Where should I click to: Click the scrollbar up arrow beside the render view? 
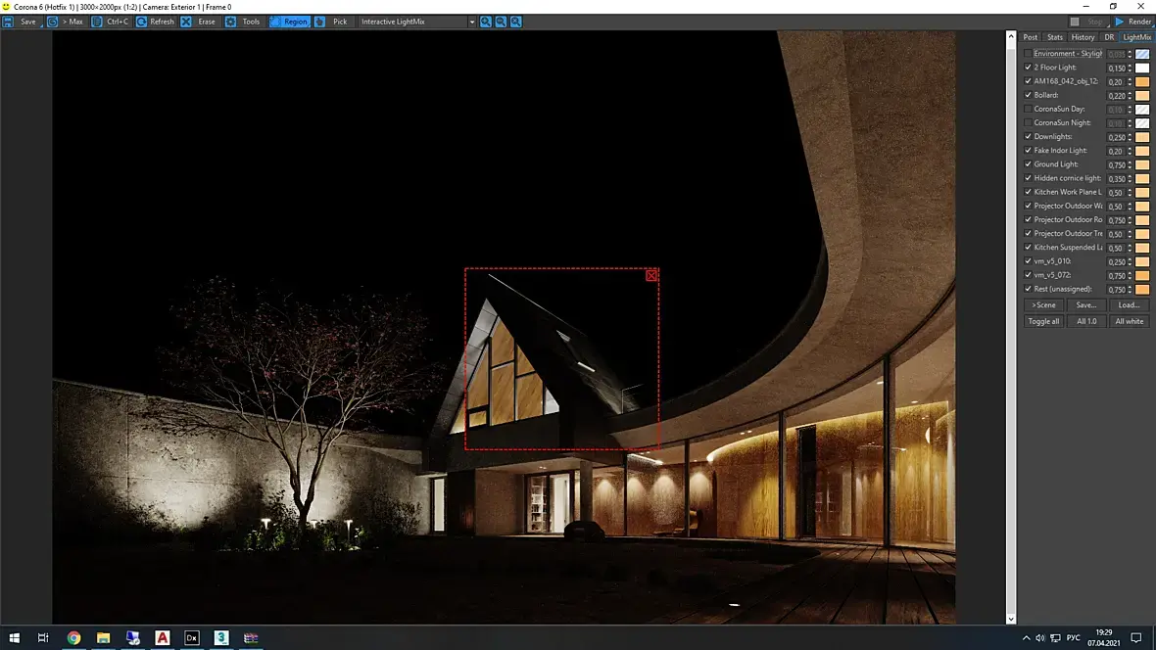click(x=1011, y=36)
